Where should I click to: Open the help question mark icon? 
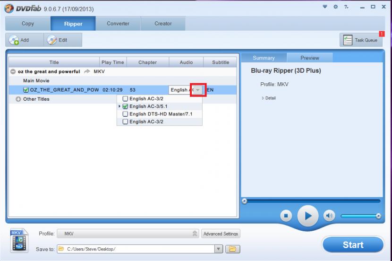(x=346, y=7)
